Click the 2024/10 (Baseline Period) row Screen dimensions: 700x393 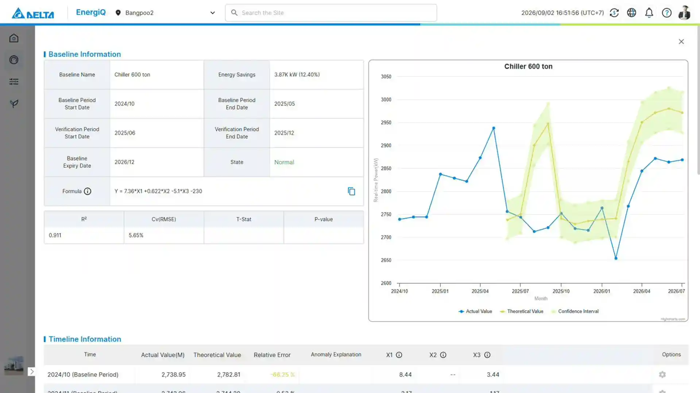point(366,374)
